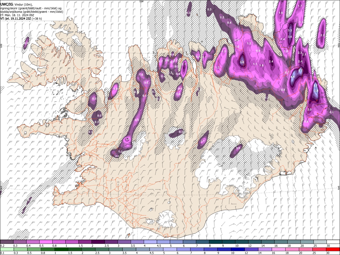340x255 pixels.
Task: Pick the darkest green 1–1.5 rain scale swatch
Action: (61, 249)
